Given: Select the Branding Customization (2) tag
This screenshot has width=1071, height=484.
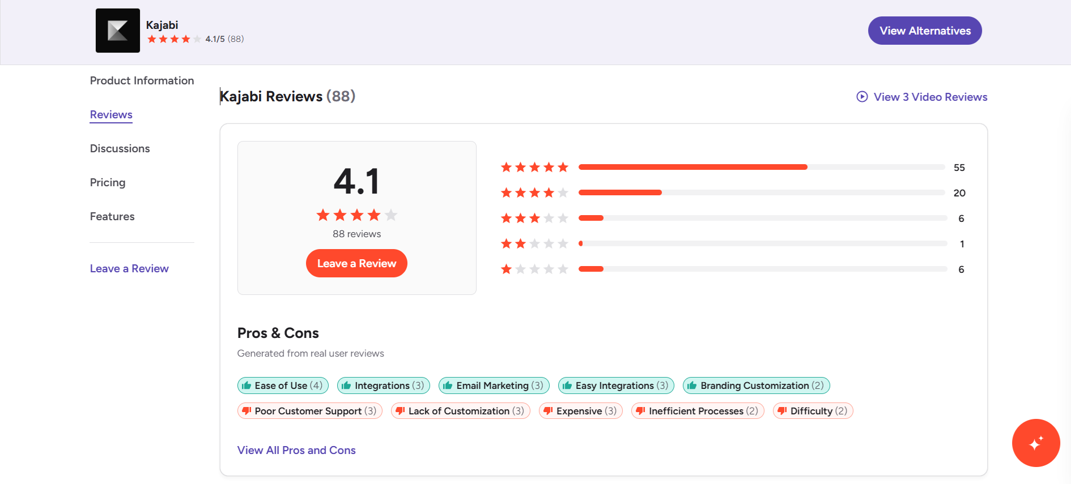Looking at the screenshot, I should click(x=756, y=386).
